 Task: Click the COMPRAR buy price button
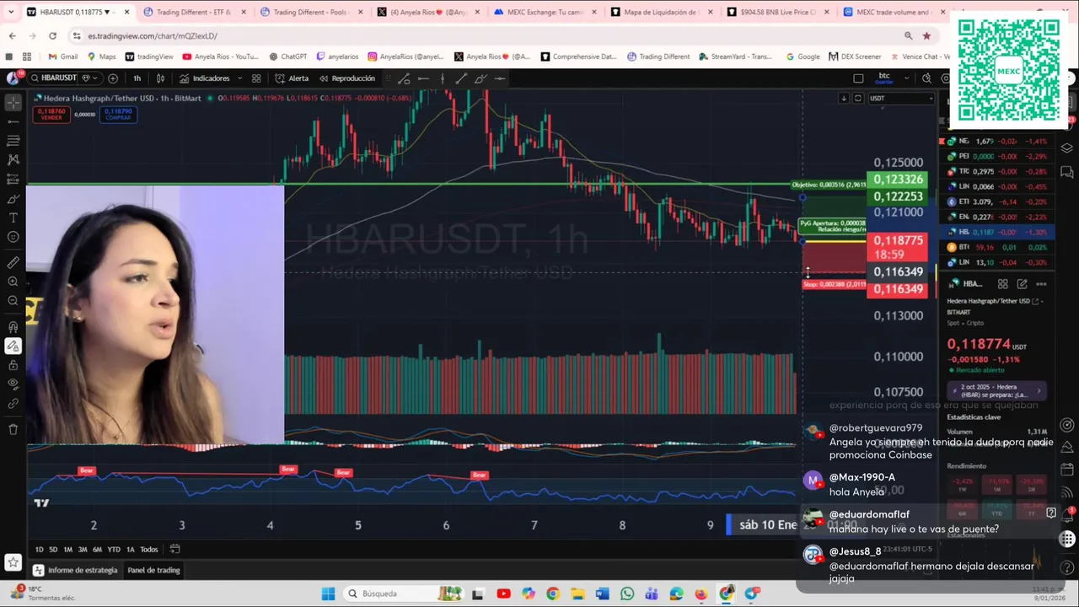(x=118, y=114)
